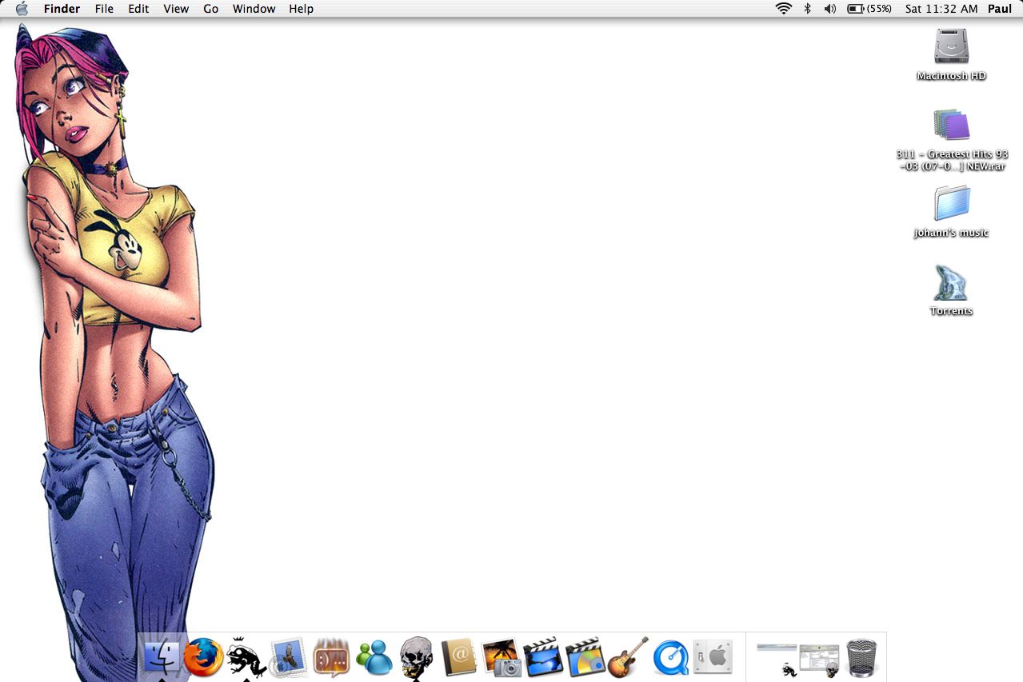Launch iMovie from the dock
Screen dimensions: 1023x682
tap(543, 657)
